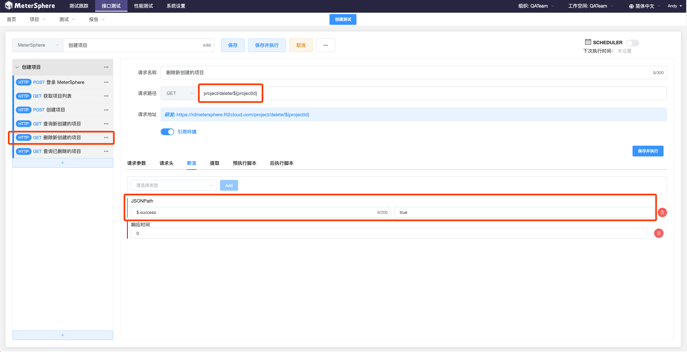
Task: Click ellipsis menu next to 取消 button
Action: 325,45
